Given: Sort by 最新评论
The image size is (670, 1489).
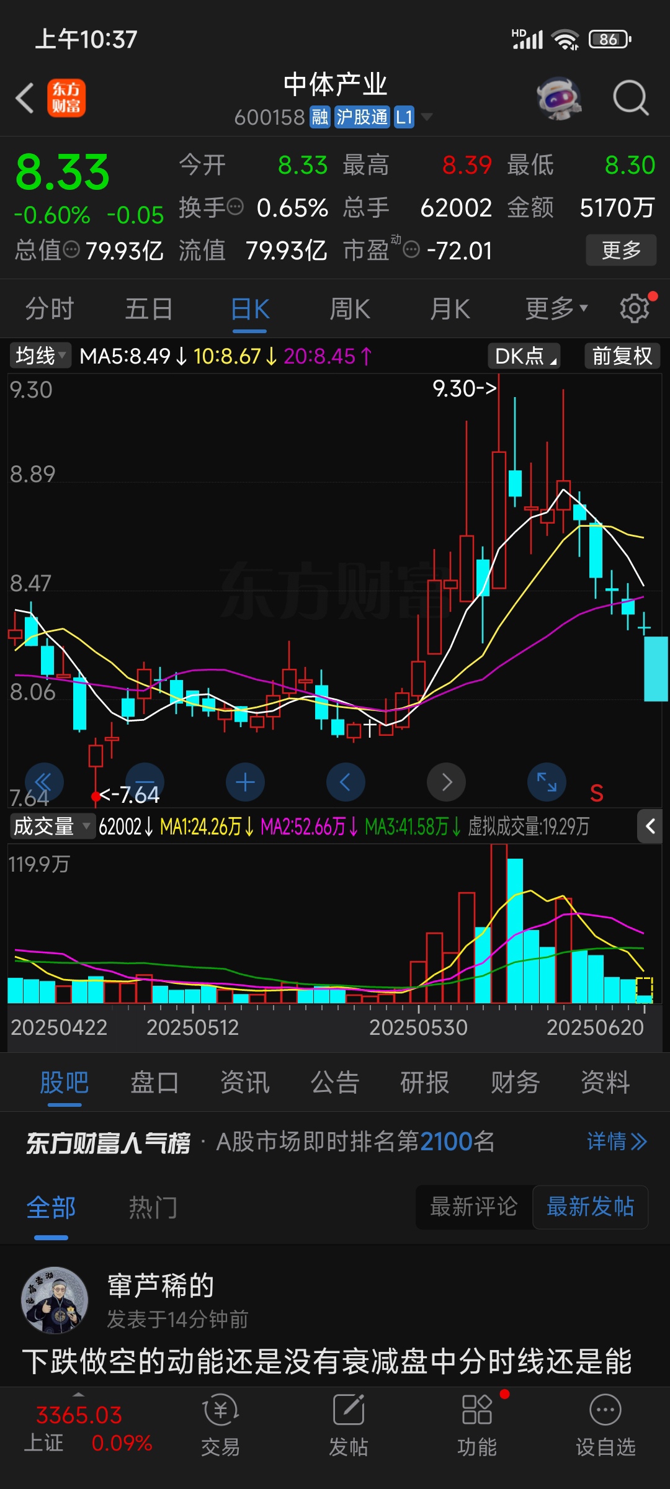Looking at the screenshot, I should pyautogui.click(x=474, y=1207).
